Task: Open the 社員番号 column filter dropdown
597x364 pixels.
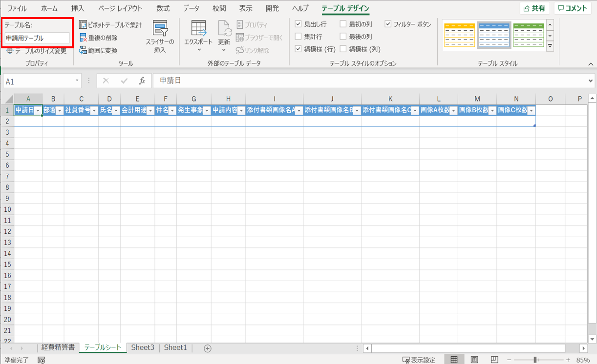Action: [x=94, y=111]
